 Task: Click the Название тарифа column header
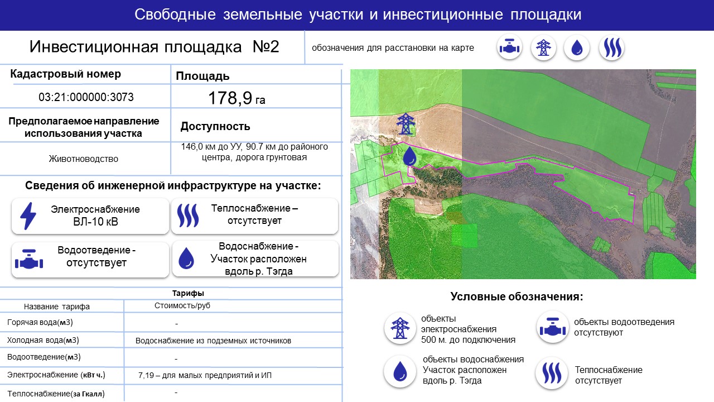[x=57, y=307]
